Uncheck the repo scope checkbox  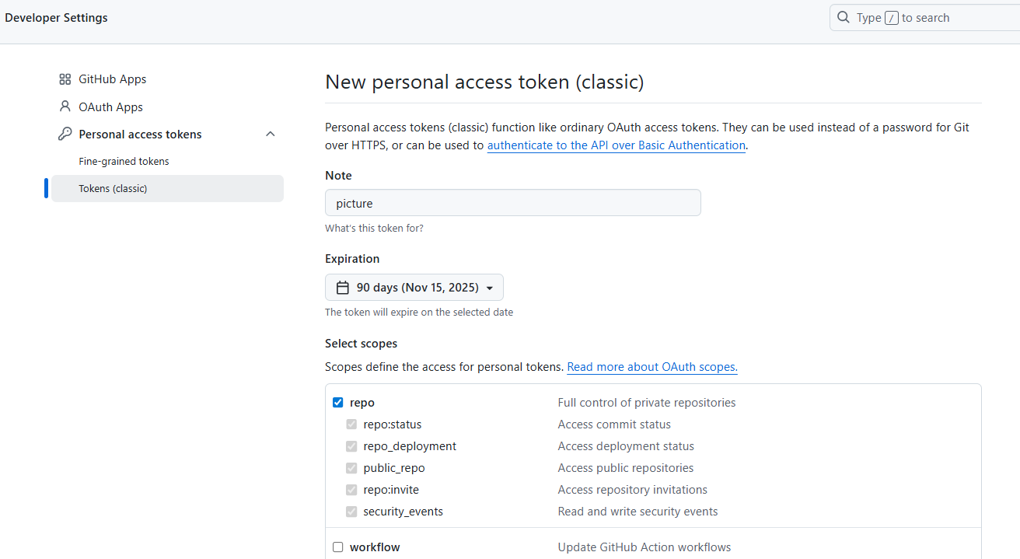tap(337, 403)
